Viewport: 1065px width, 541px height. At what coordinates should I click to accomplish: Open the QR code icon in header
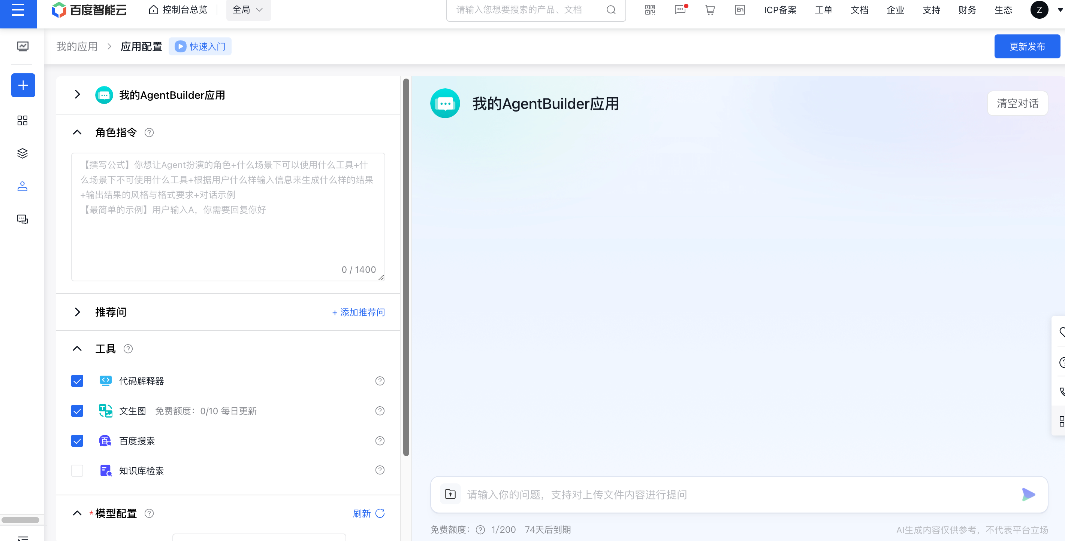[x=650, y=10]
